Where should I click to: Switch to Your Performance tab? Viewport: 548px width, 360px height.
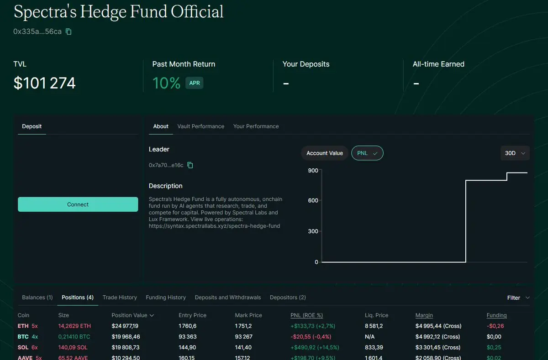(256, 126)
